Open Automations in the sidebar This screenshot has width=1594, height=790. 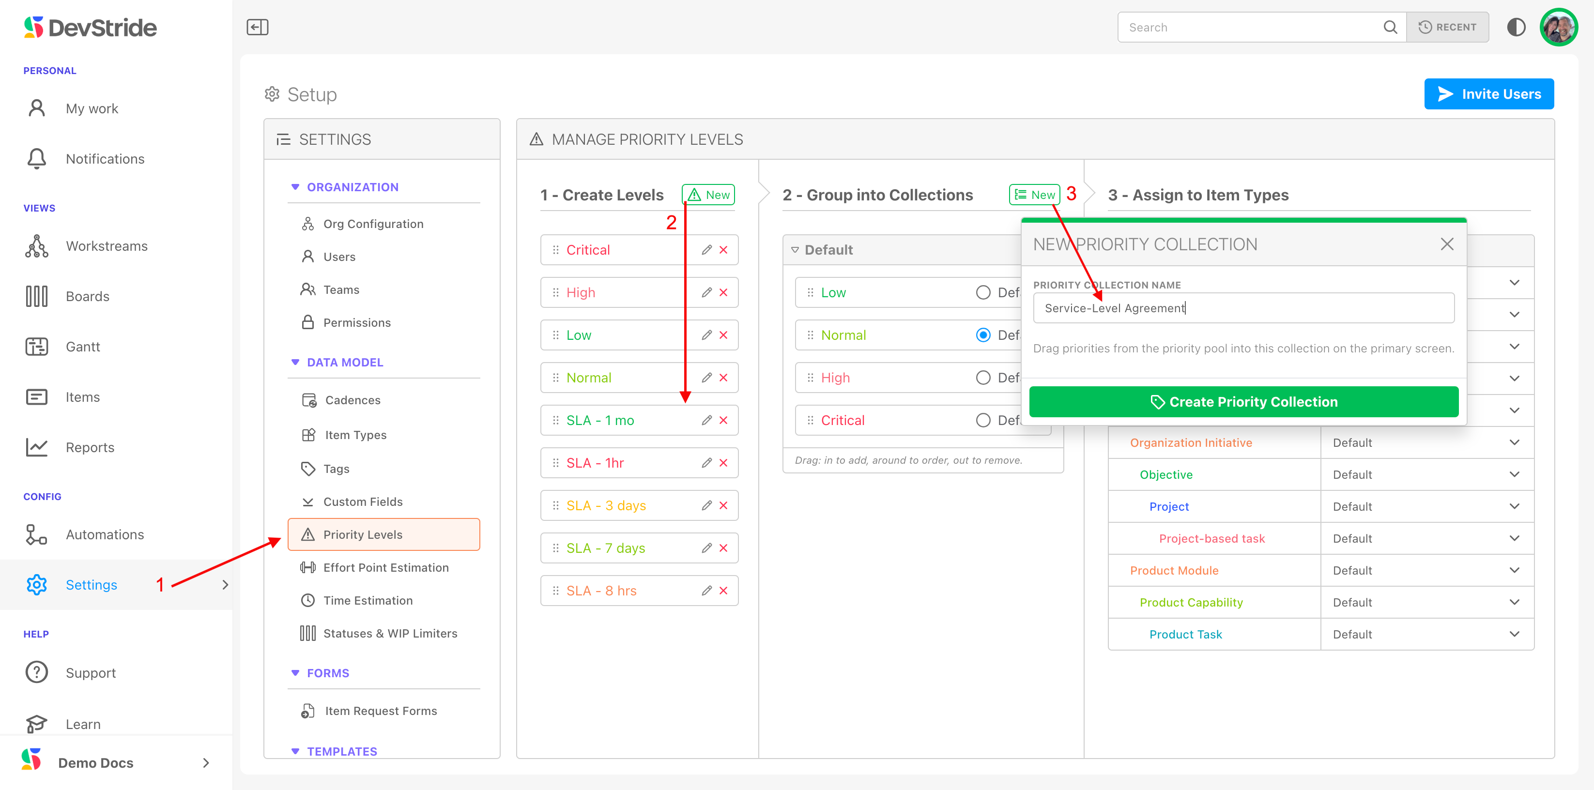pos(104,534)
